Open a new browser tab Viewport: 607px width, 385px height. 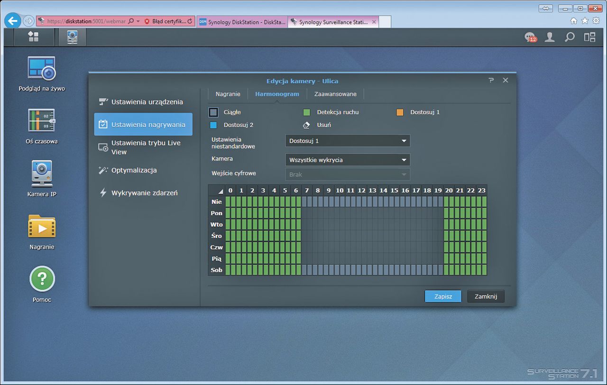[x=385, y=22]
